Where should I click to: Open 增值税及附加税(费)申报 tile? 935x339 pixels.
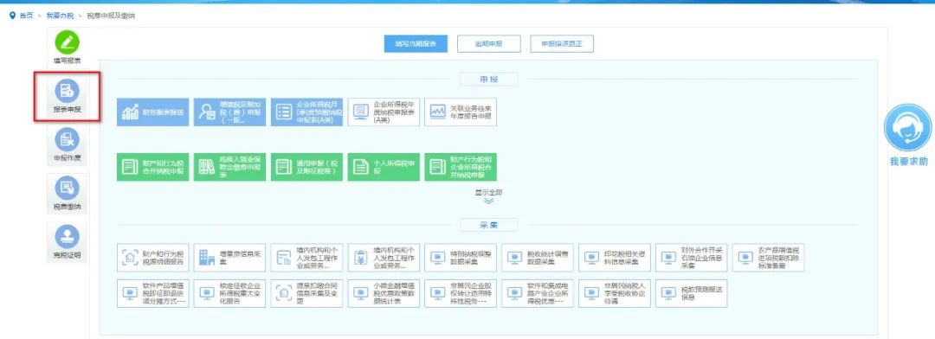229,112
